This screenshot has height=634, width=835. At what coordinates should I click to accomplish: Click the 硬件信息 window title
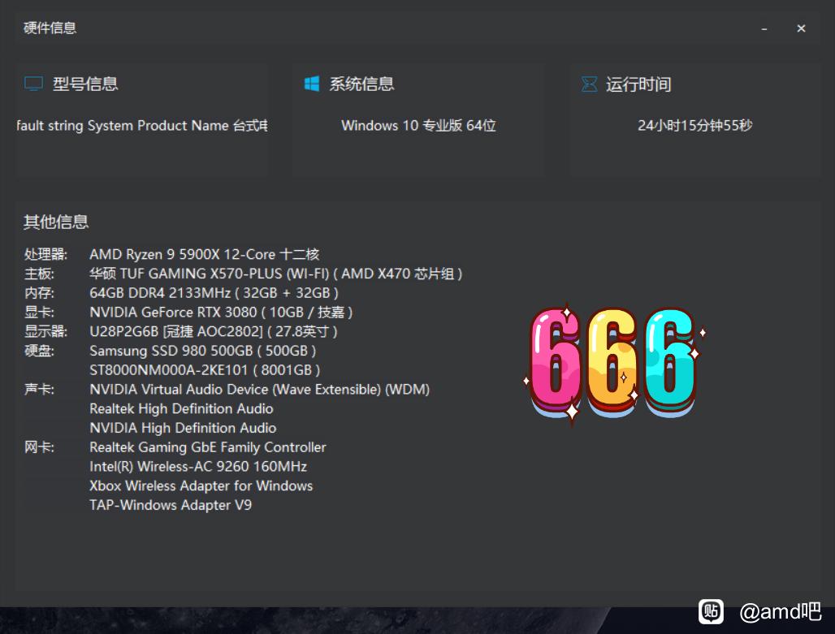pyautogui.click(x=50, y=28)
